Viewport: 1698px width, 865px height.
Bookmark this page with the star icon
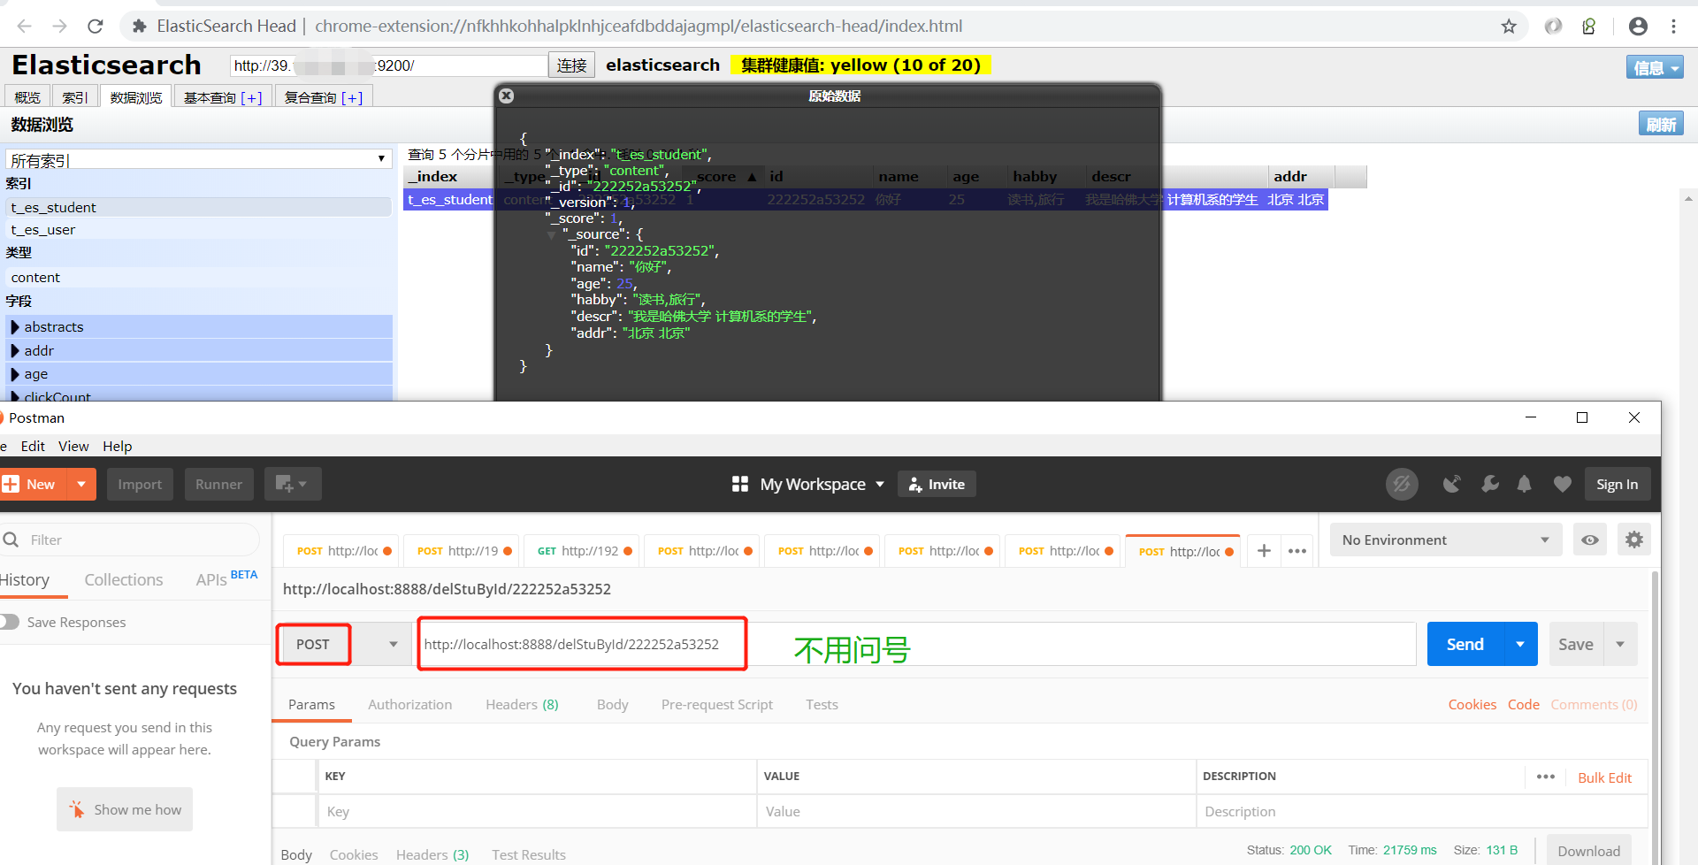pos(1509,27)
